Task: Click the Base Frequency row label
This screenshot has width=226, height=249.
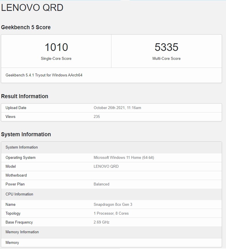Action: point(19,222)
